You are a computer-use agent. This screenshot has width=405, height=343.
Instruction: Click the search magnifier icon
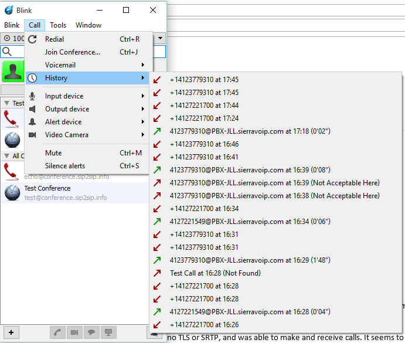[x=7, y=52]
